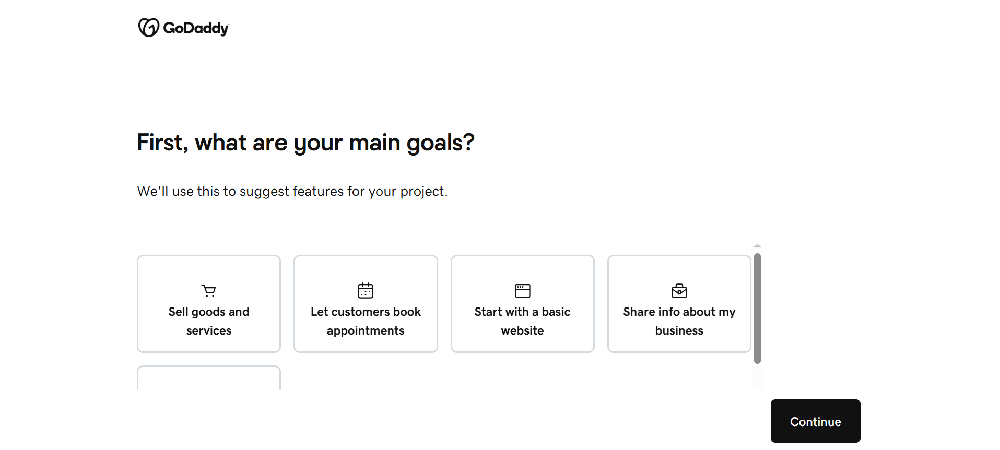The image size is (1000, 450).
Task: Click the browser window icon for basic website
Action: (x=522, y=291)
